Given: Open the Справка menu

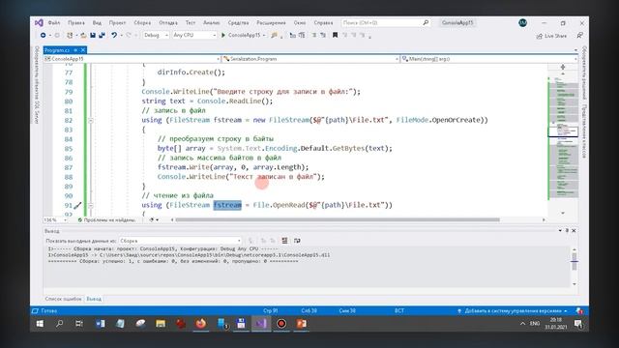Looking at the screenshot, I should click(x=323, y=23).
